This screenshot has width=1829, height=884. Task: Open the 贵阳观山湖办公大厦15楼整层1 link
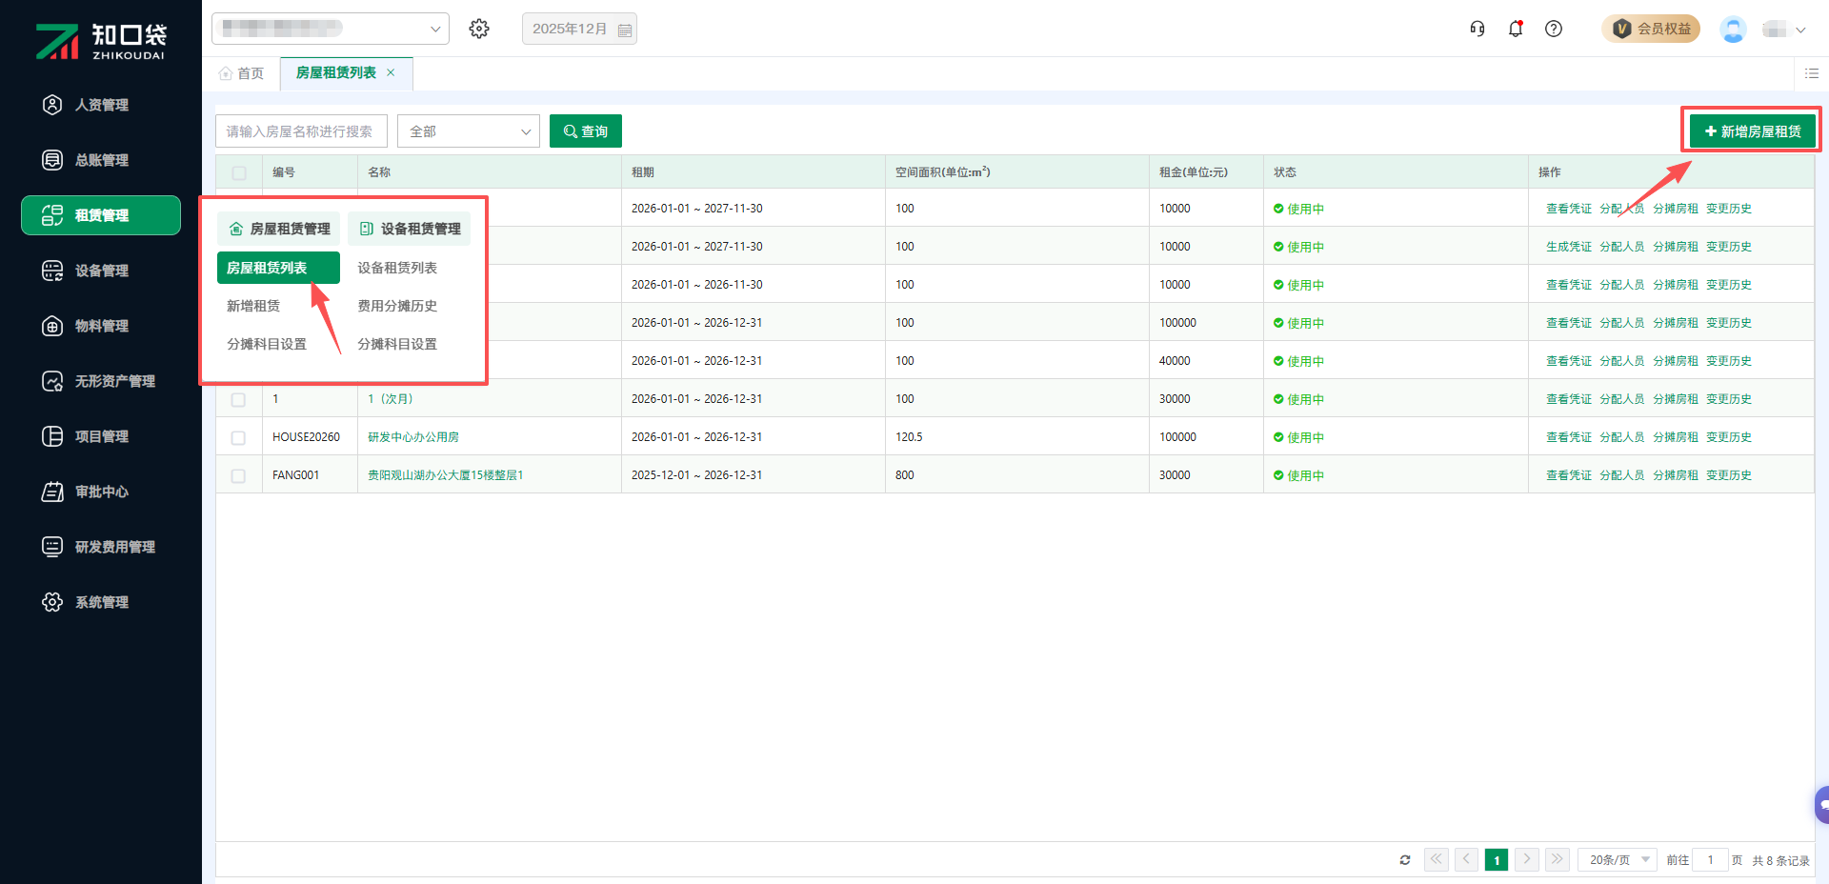(446, 475)
